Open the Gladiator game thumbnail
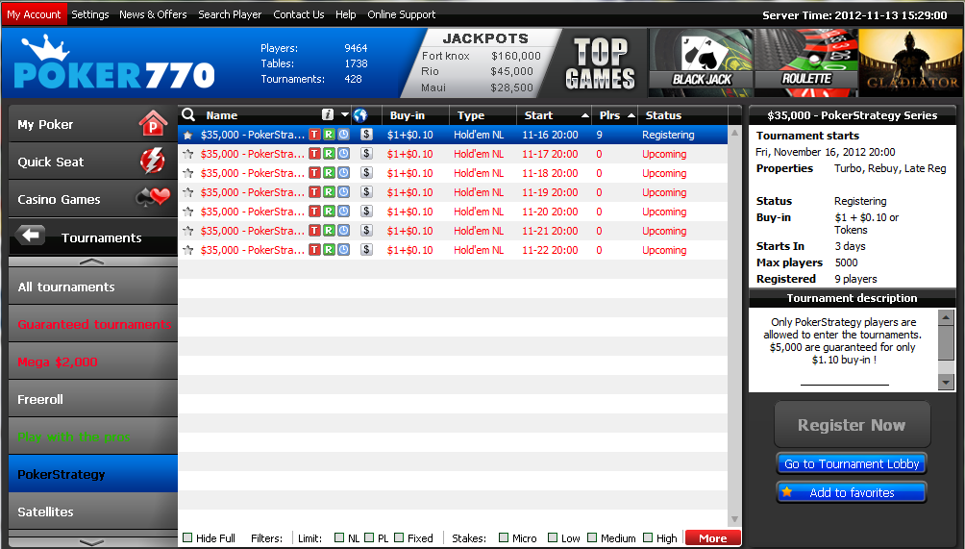This screenshot has width=965, height=549. click(911, 62)
